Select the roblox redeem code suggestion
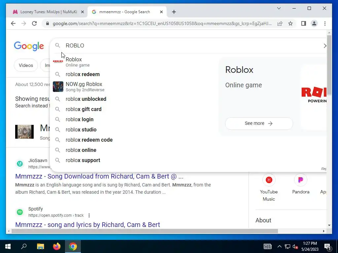Screen dimensions: 338x253 tap(134, 140)
